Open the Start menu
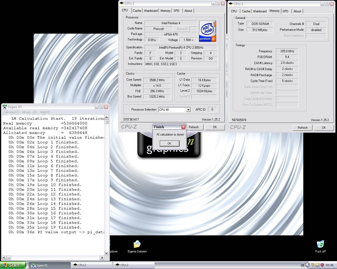The height and width of the screenshot is (269, 337). point(13,265)
